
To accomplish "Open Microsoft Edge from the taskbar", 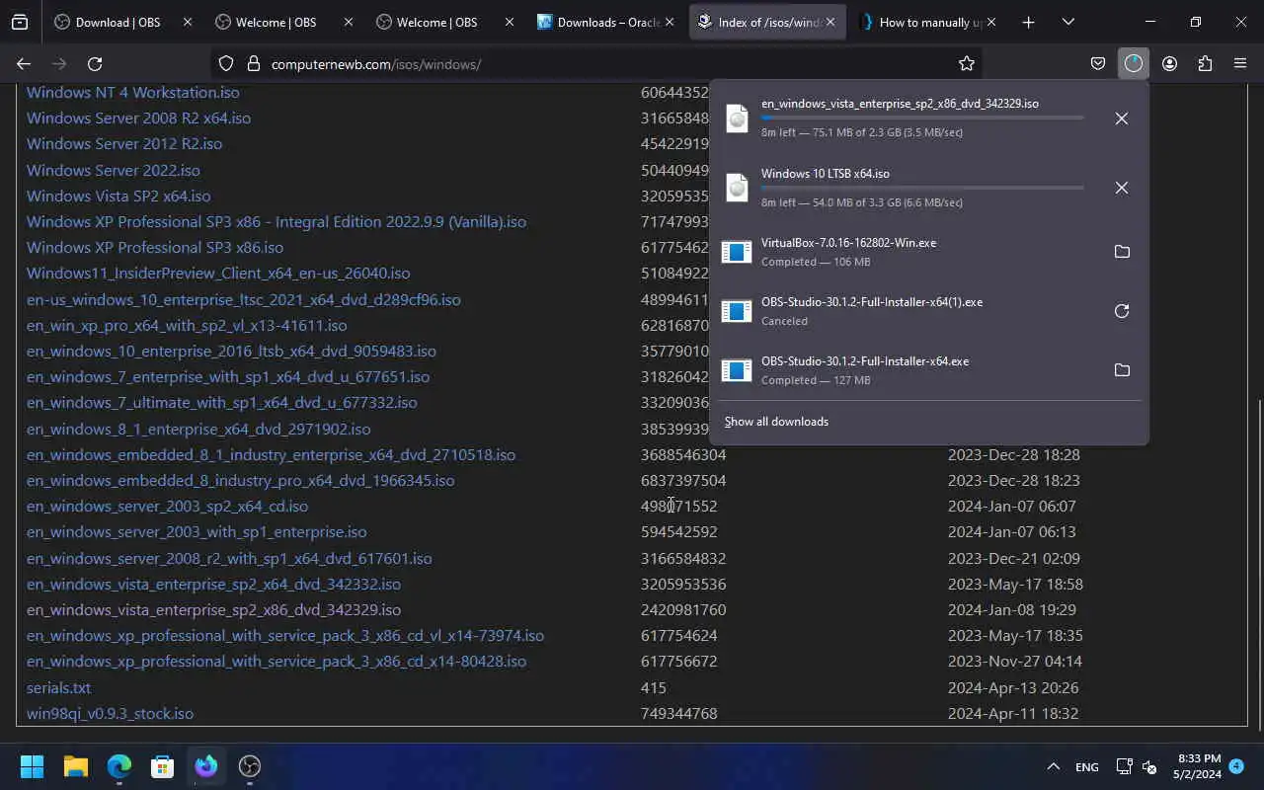I will click(118, 766).
